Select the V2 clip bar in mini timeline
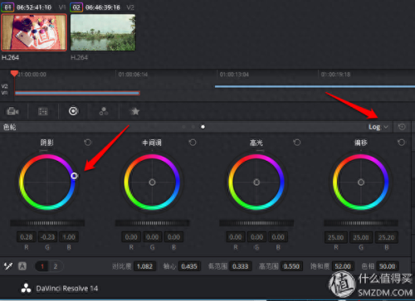Screen dimensions: 415x301 (x=315, y=86)
